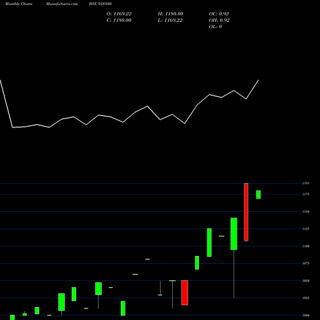Image resolution: width=320 pixels, height=320 pixels.
Task: Select the low value "L: 1169.22"
Action: pos(170,20)
